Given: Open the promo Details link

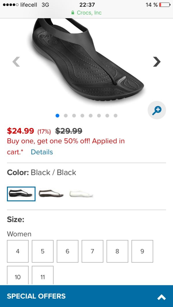Looking at the screenshot, I should [42, 152].
